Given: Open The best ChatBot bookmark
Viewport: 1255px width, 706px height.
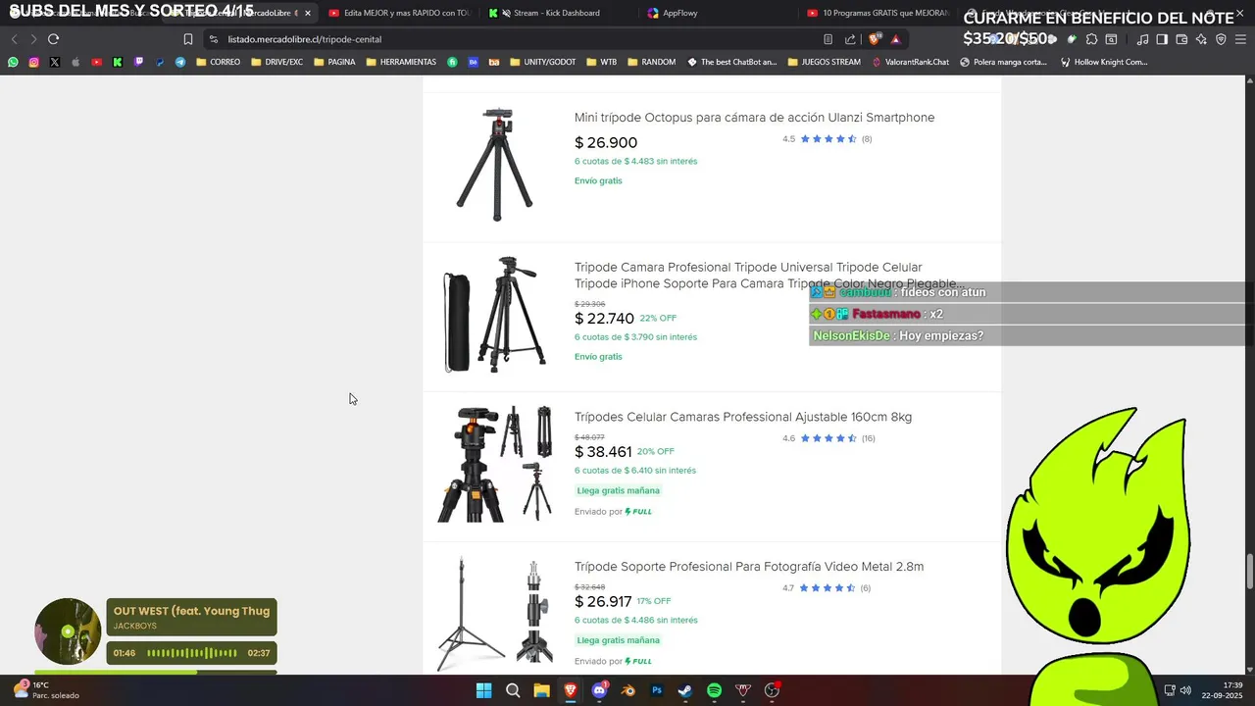Looking at the screenshot, I should [731, 62].
